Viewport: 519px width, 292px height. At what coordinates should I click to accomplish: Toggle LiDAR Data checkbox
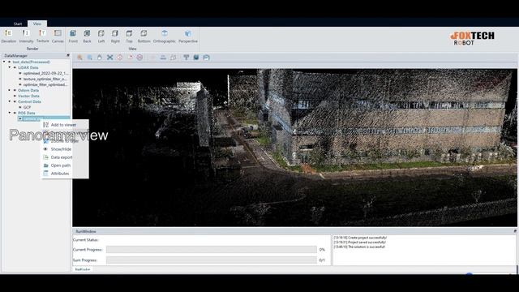pyautogui.click(x=15, y=67)
